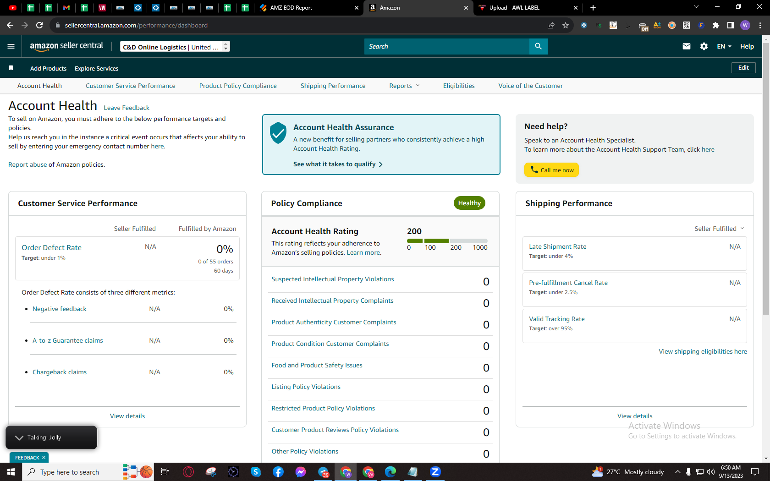Open the Chrome three-dot menu
The width and height of the screenshot is (770, 481).
(760, 25)
